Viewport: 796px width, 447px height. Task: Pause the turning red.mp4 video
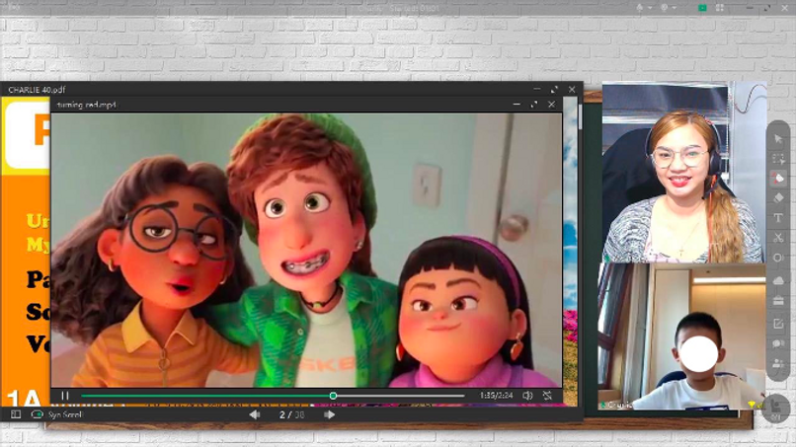click(65, 396)
